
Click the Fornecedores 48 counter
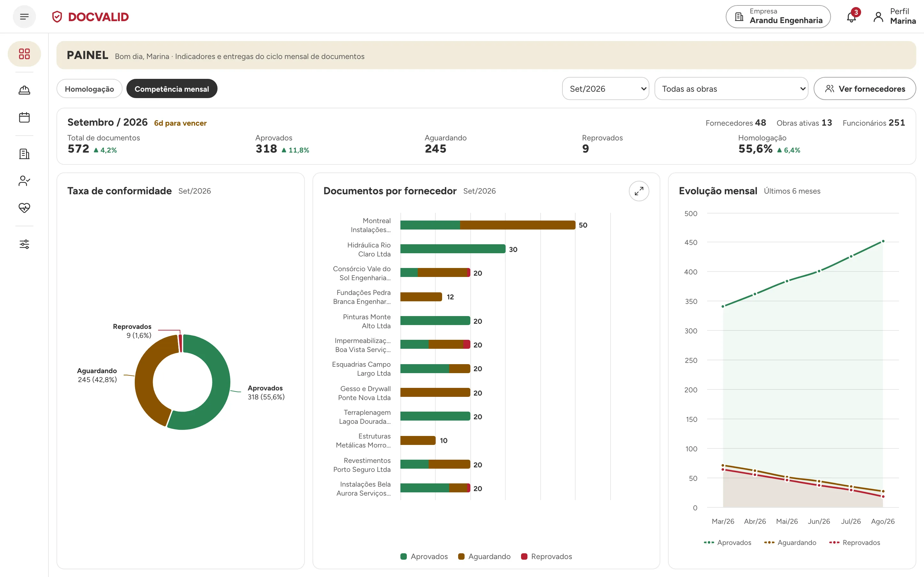(736, 123)
